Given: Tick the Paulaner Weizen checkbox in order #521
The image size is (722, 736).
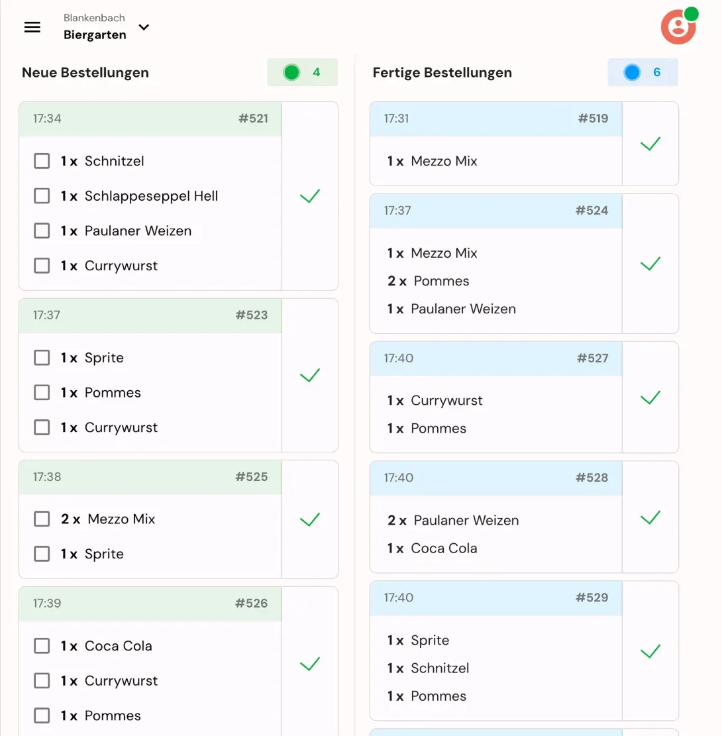Looking at the screenshot, I should coord(42,231).
